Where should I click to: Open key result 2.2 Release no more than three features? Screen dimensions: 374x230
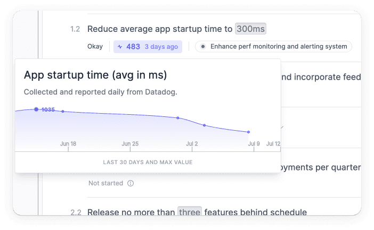coord(197,212)
